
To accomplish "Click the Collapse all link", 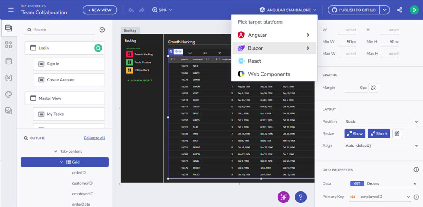I will (x=94, y=138).
